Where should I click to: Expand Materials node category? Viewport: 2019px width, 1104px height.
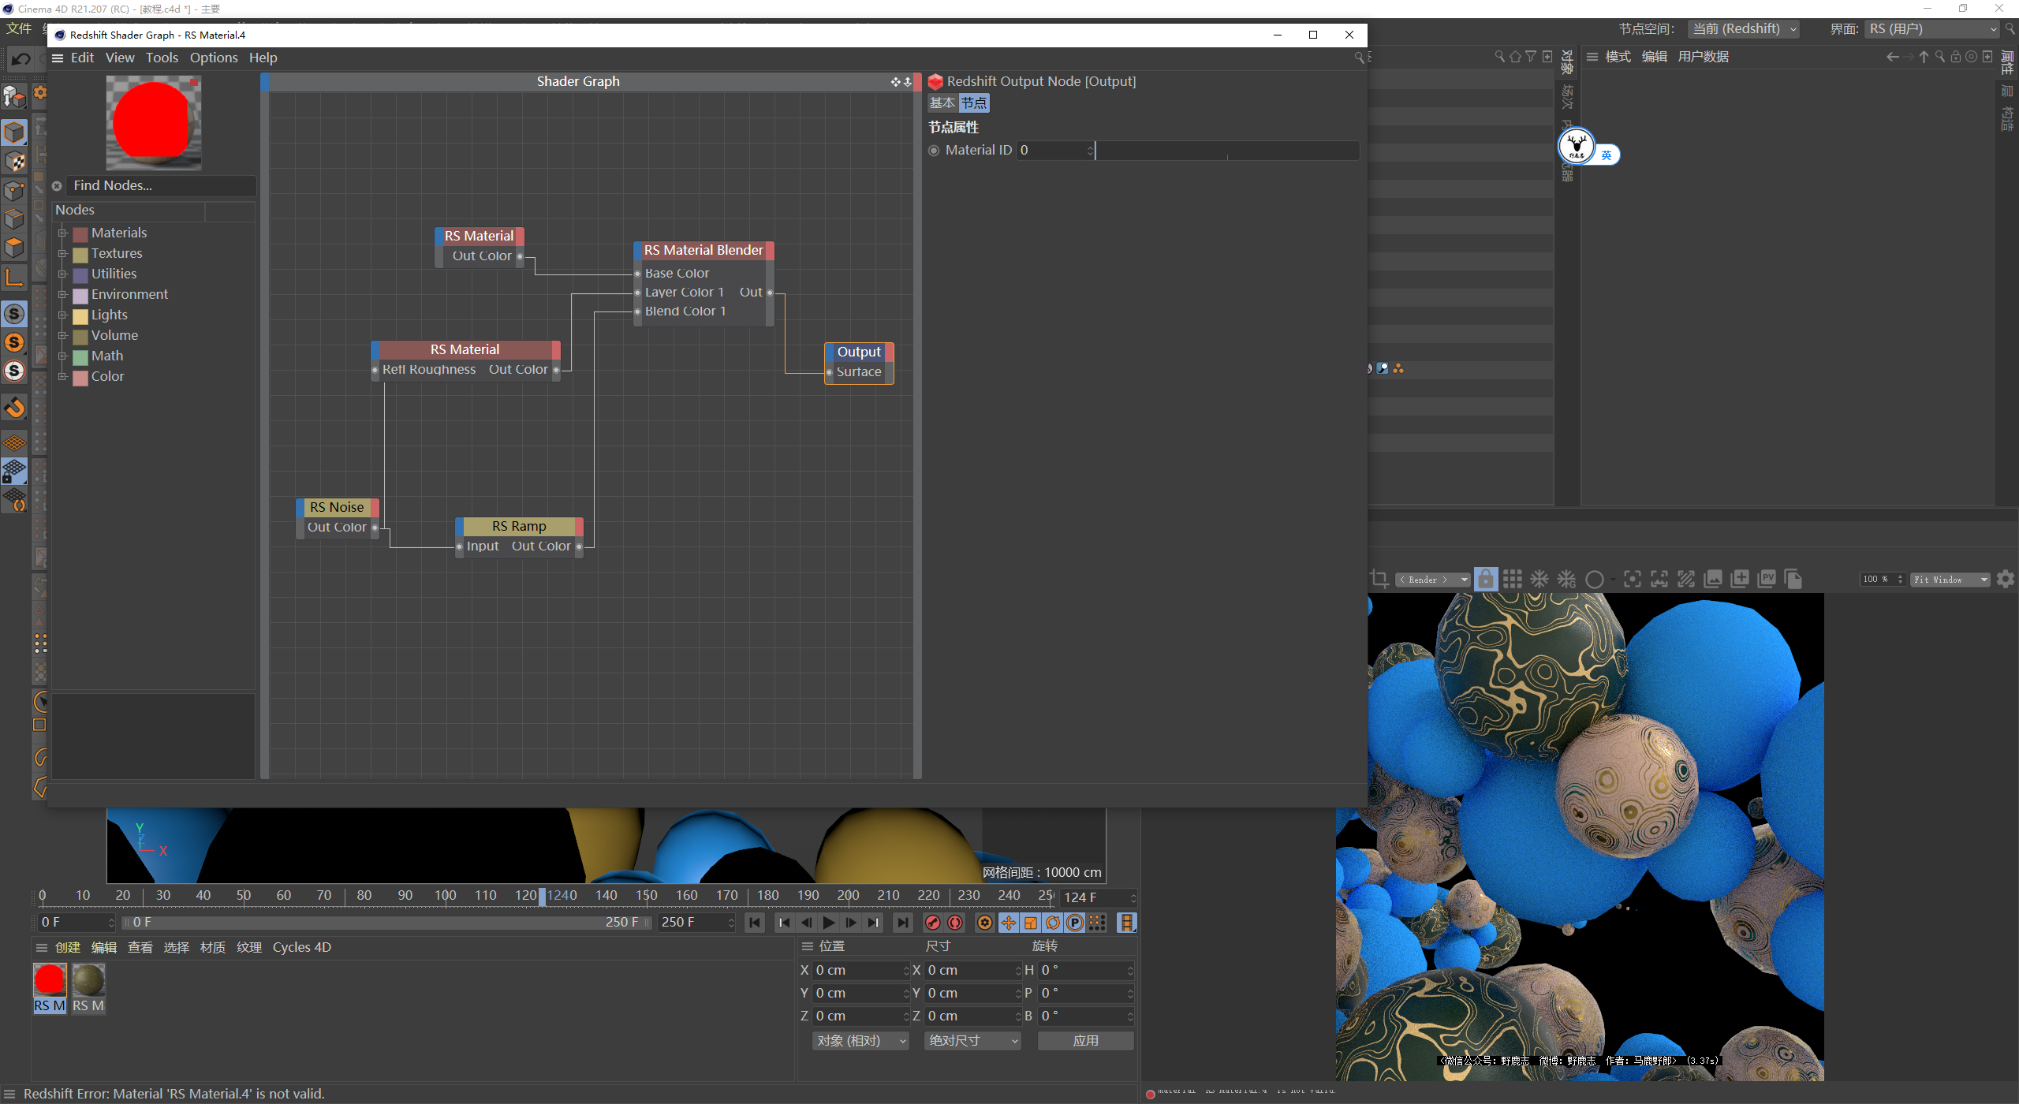pos(62,233)
